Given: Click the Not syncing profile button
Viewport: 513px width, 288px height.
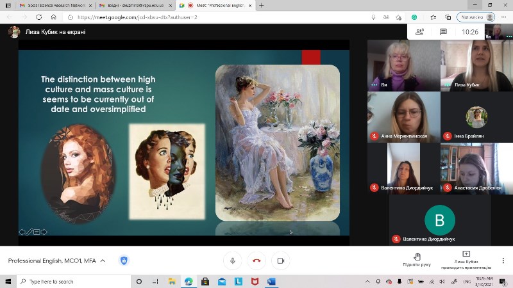Looking at the screenshot, I should pos(476,17).
